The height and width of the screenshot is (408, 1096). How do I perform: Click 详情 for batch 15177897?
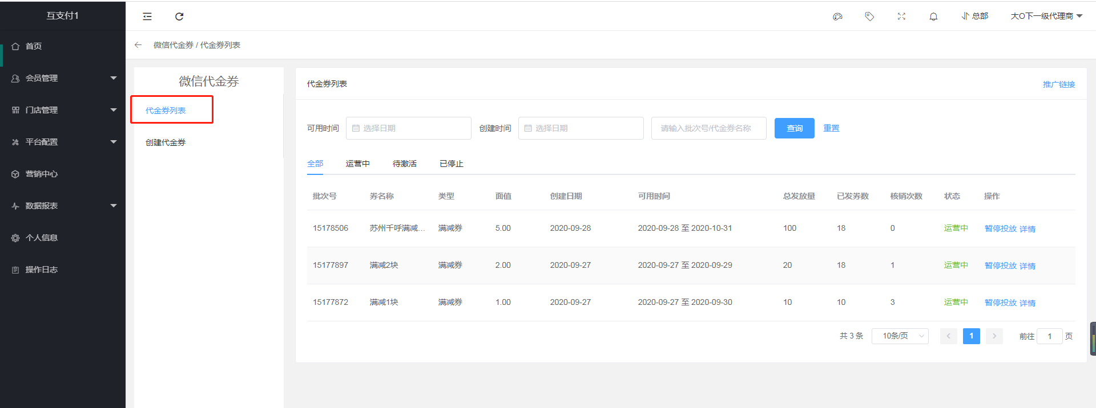1027,266
